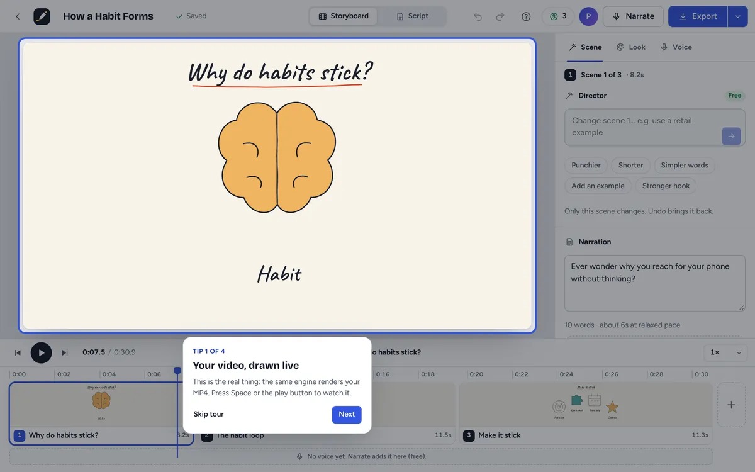Play the video preview
Viewport: 755px width, 472px height.
[x=42, y=352]
